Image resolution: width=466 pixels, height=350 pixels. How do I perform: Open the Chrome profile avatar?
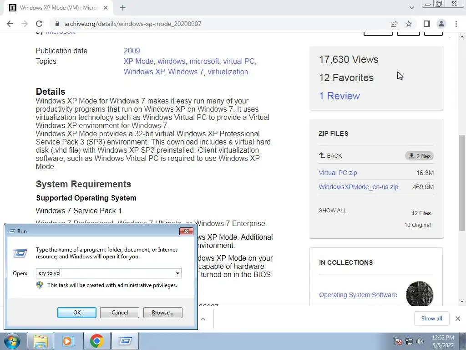click(x=441, y=24)
